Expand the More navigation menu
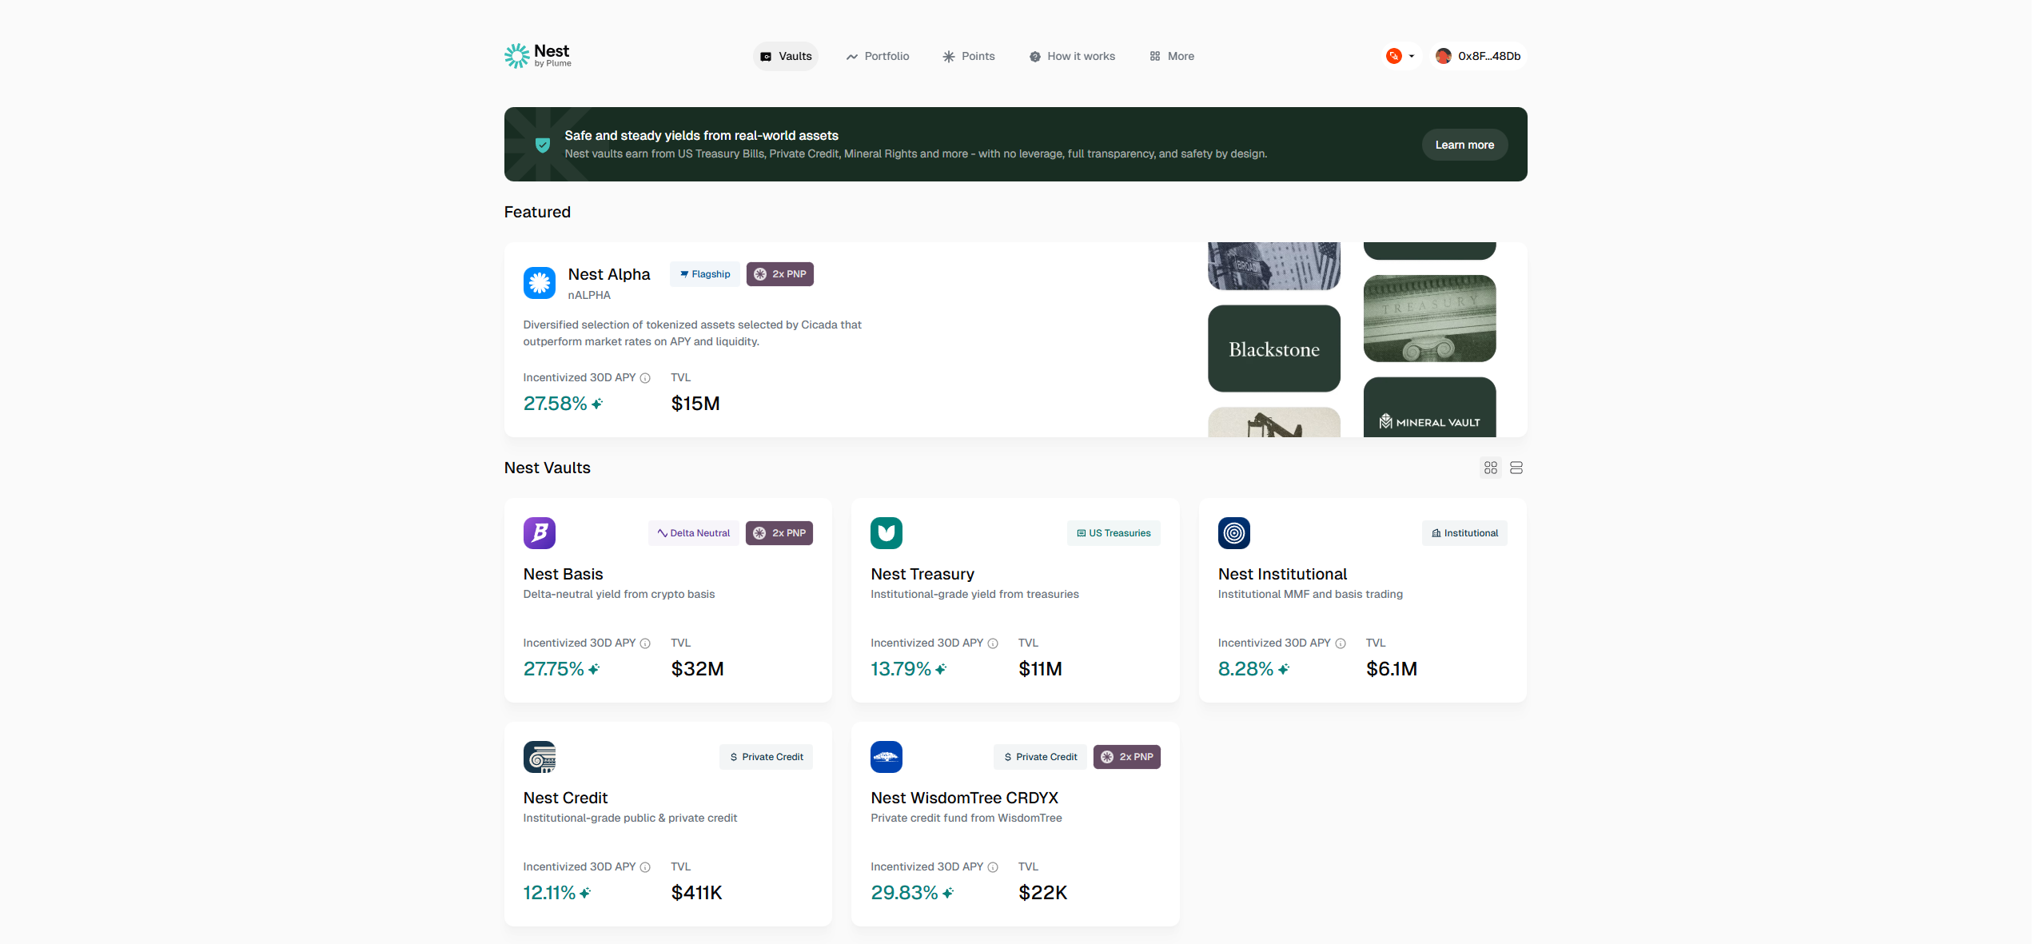This screenshot has width=2032, height=944. click(1172, 56)
